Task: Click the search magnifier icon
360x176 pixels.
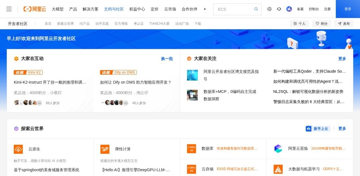Action: coord(256,9)
